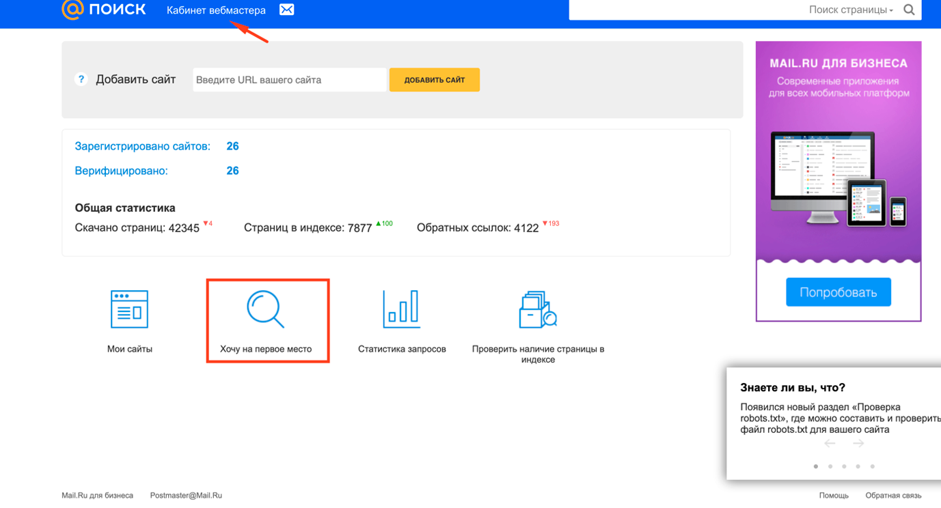
Task: Go to previous tip with left arrow
Action: 830,443
